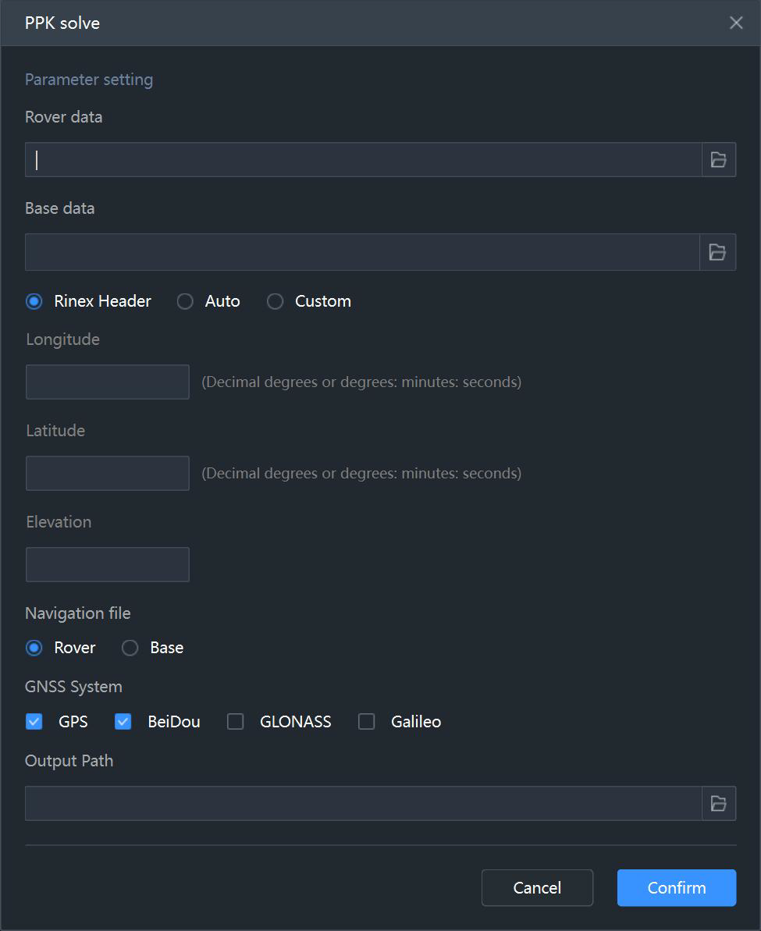Enable the Galileo checkbox
This screenshot has width=761, height=931.
tap(367, 721)
